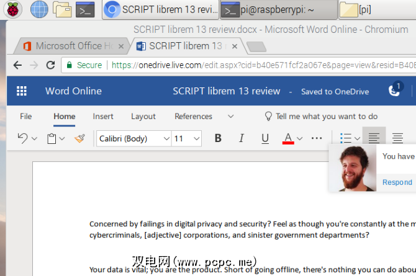
Task: Select the Home ribbon tab
Action: pos(64,116)
